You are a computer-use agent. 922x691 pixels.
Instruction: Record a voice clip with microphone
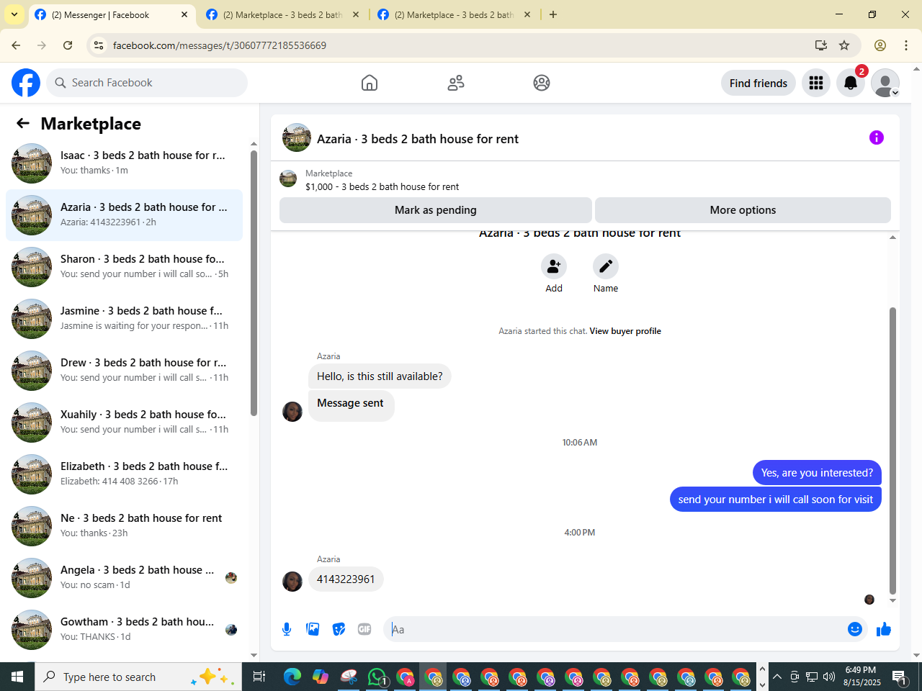click(x=287, y=629)
